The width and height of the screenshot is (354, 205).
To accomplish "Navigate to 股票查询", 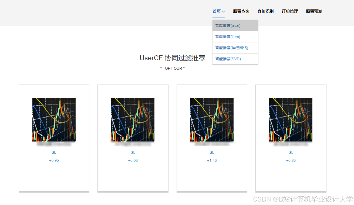I will click(241, 11).
